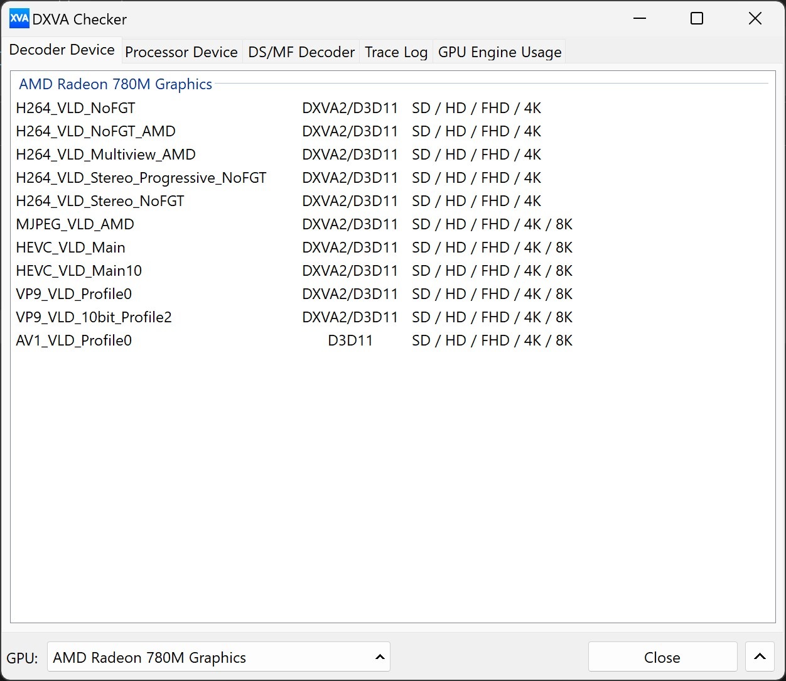Maximize the DXVA Checker window
786x681 pixels.
pos(697,18)
